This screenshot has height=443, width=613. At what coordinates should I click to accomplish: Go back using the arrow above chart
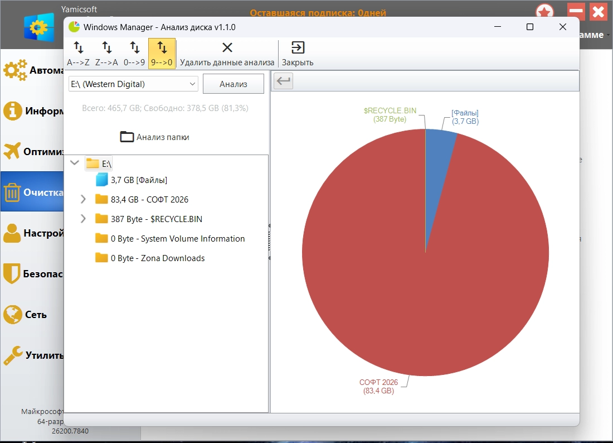point(284,81)
